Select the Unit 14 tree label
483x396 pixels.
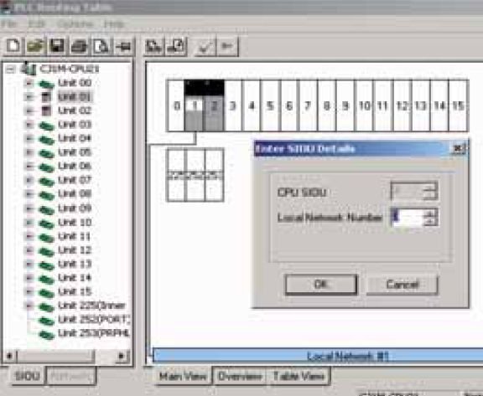tap(75, 278)
